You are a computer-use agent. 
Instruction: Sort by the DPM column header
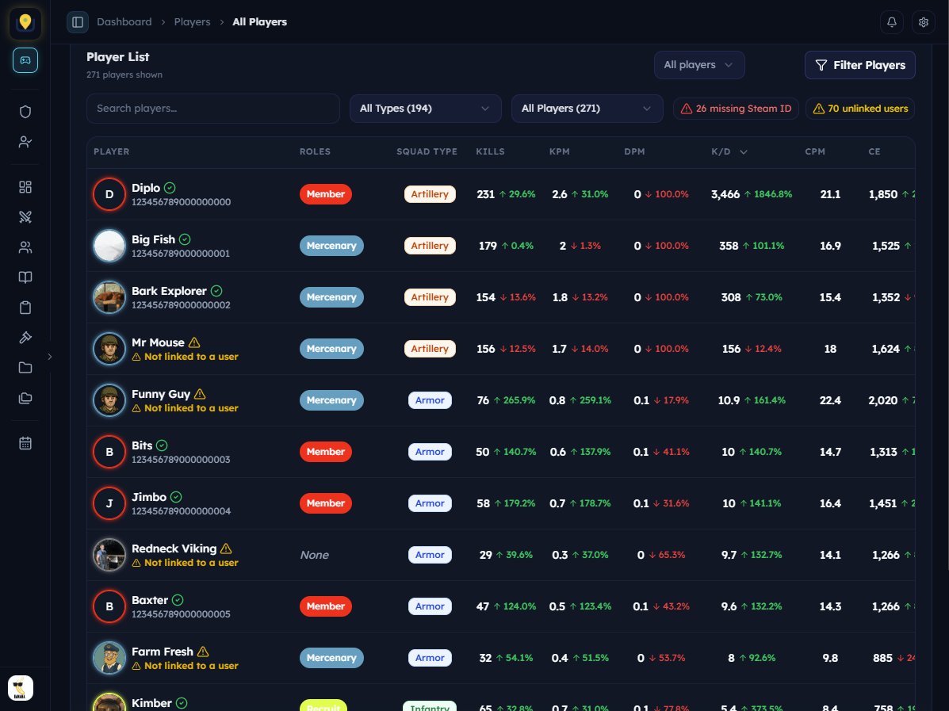pos(634,152)
